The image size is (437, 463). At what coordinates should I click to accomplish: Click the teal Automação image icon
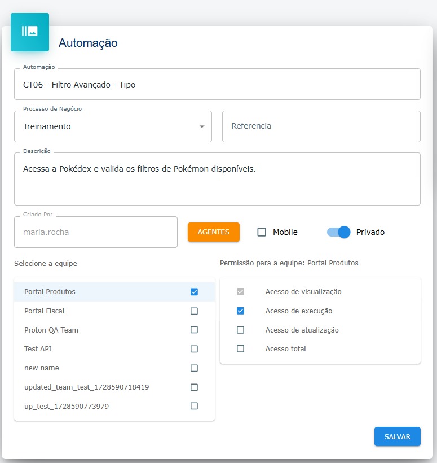coord(30,32)
